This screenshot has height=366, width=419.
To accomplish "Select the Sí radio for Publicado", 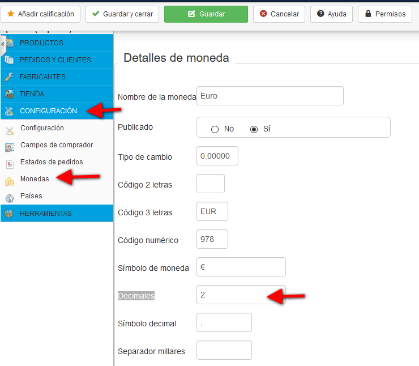I will [254, 129].
